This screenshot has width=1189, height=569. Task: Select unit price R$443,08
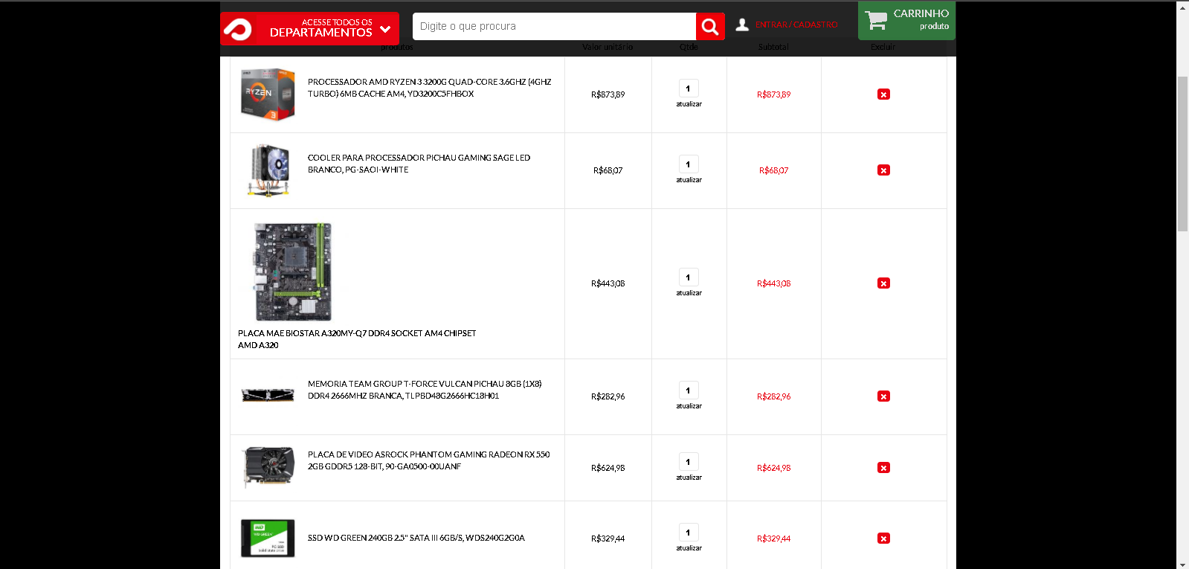(x=608, y=283)
